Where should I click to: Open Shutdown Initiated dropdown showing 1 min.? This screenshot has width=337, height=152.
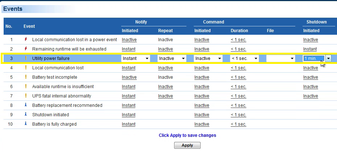[328, 58]
